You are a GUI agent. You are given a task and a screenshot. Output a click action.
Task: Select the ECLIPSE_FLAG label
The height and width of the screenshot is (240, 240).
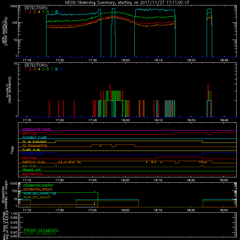click(33, 154)
